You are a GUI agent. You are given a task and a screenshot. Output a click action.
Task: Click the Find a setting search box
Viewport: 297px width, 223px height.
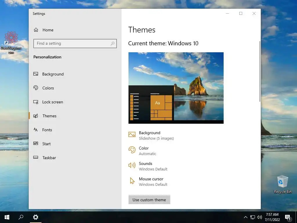tap(75, 44)
